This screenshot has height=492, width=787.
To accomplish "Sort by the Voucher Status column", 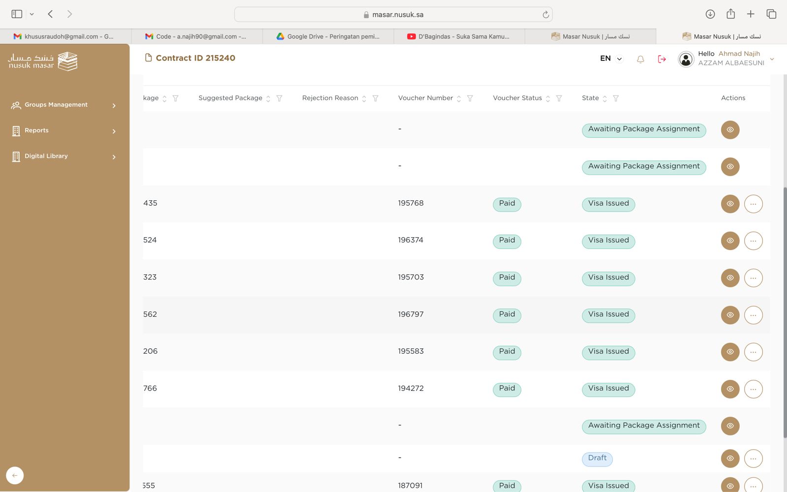I will tap(548, 98).
